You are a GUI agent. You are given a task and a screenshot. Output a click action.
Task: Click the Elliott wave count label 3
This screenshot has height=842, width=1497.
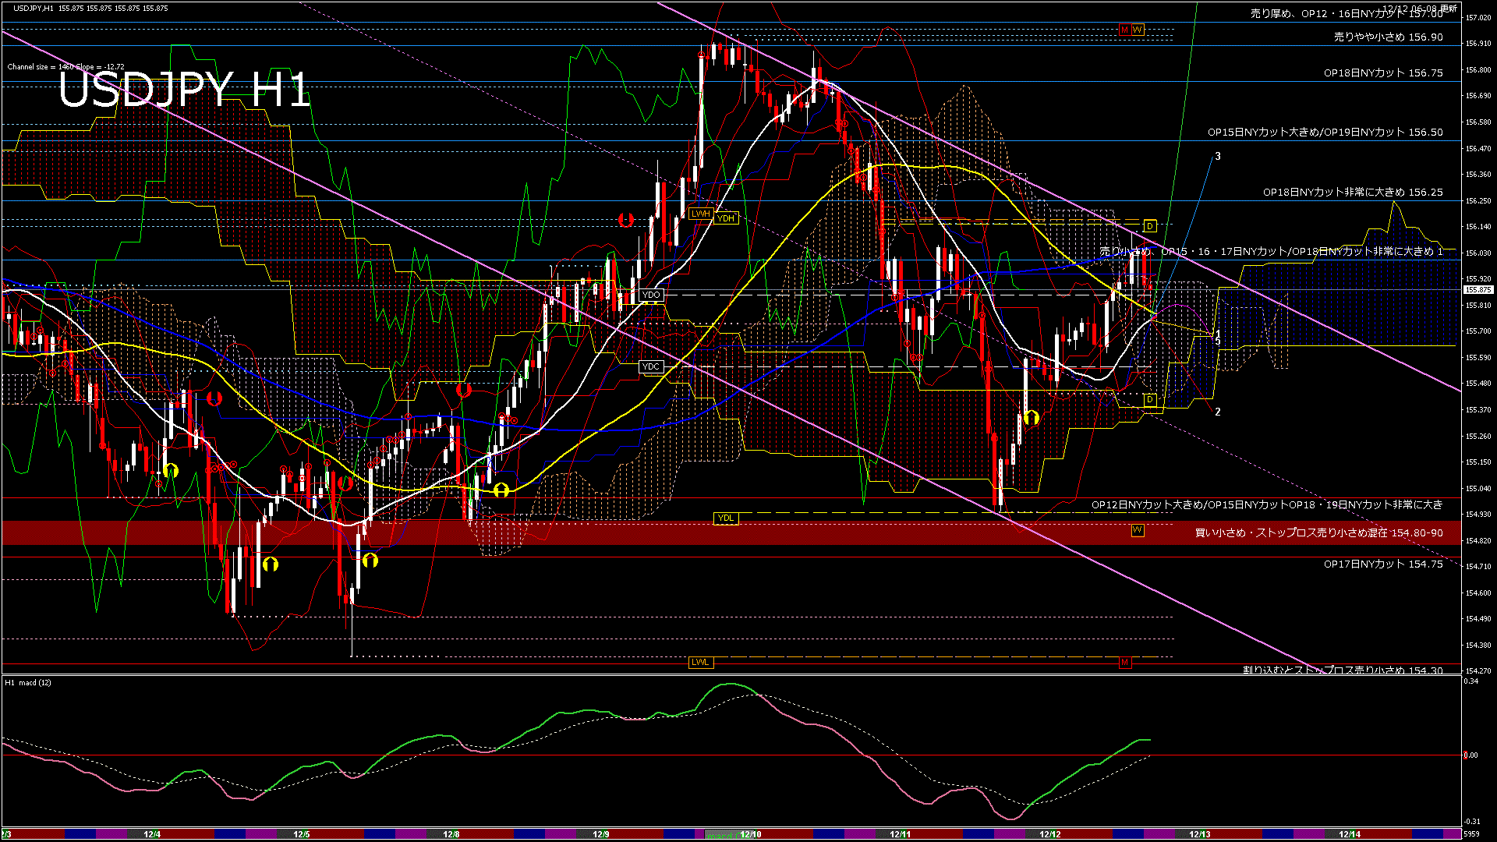click(1218, 156)
